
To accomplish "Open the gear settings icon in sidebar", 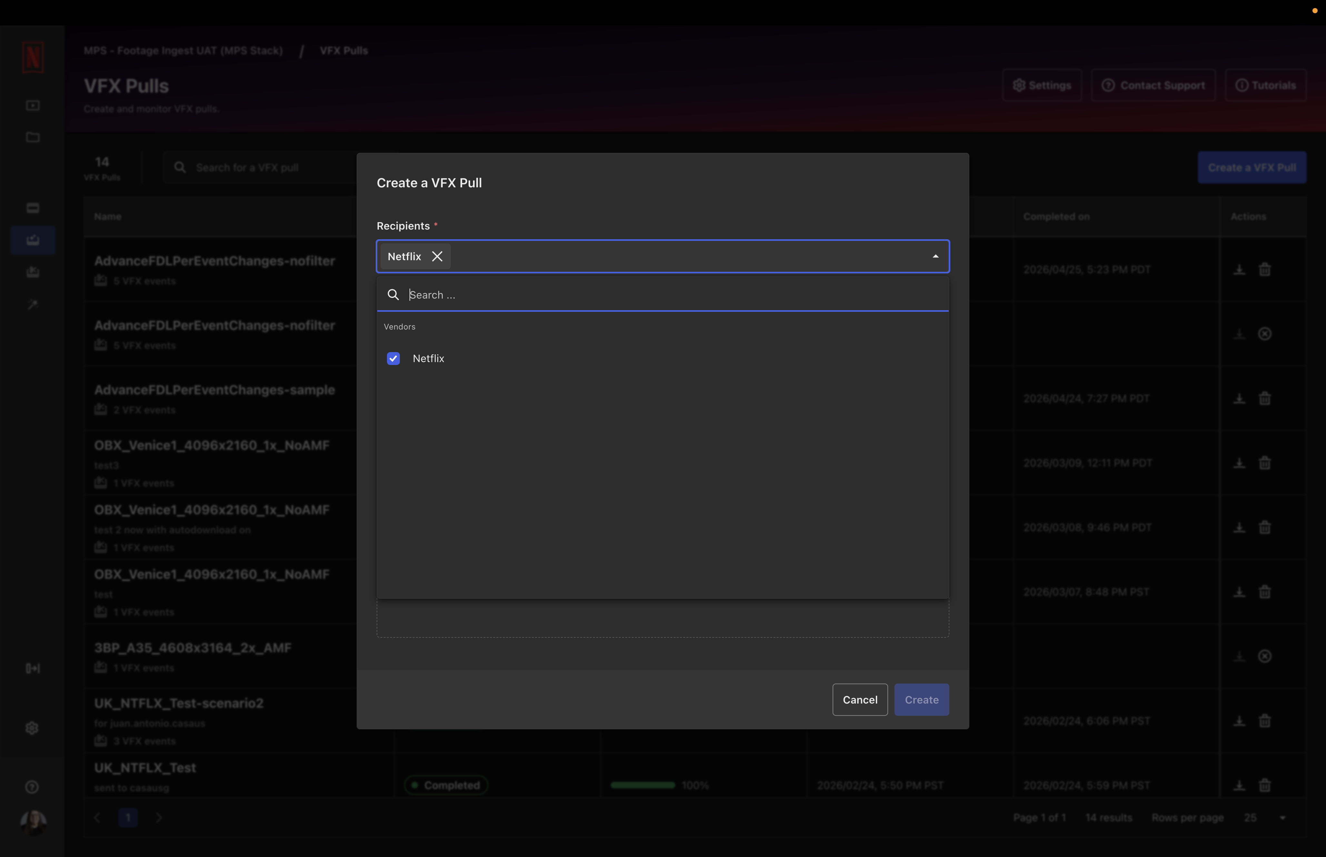I will [32, 728].
